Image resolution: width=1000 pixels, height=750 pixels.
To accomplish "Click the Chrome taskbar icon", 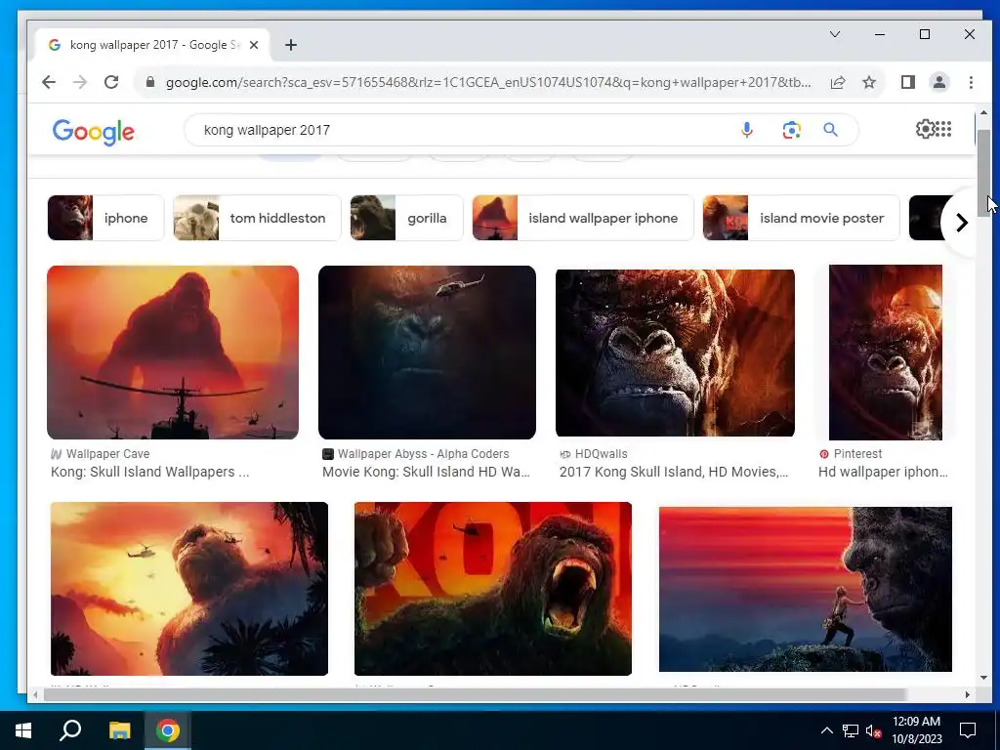I will point(168,730).
